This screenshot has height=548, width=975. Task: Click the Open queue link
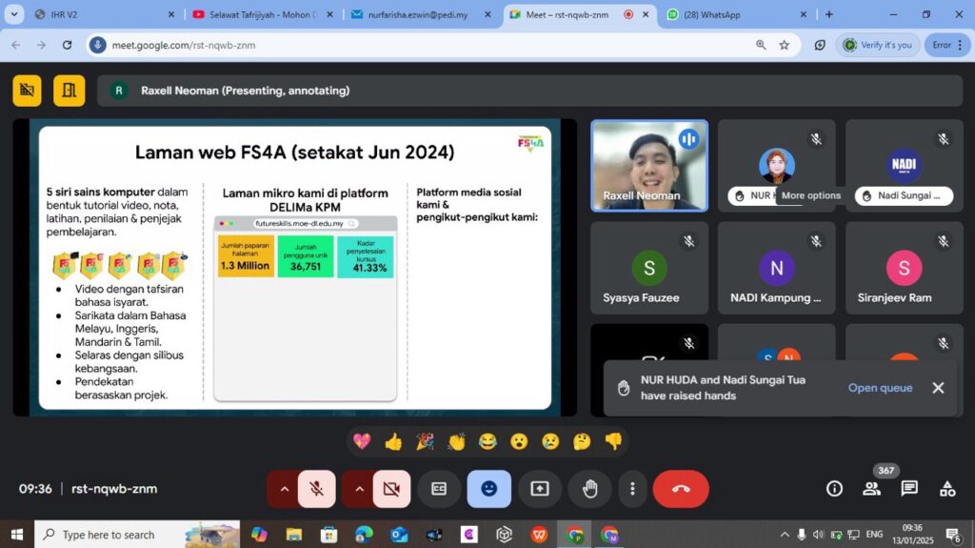pos(880,388)
